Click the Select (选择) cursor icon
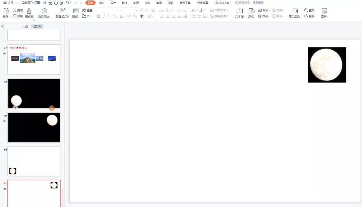Viewport: 362px width, 207px height. pos(324,11)
